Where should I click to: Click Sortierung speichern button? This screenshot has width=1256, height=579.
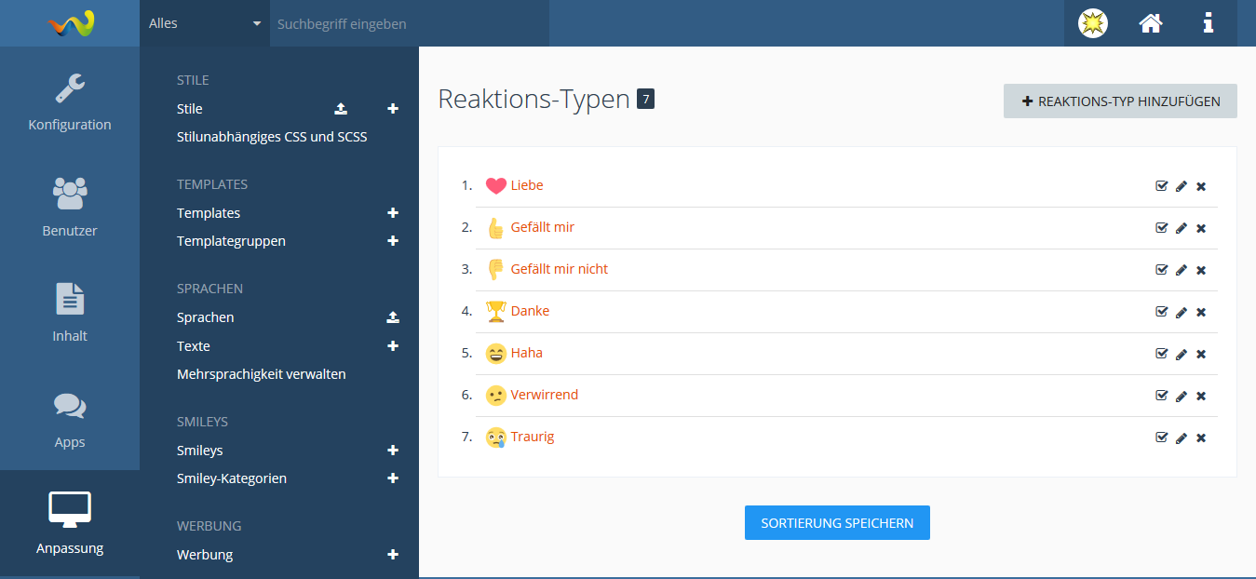[x=837, y=523]
